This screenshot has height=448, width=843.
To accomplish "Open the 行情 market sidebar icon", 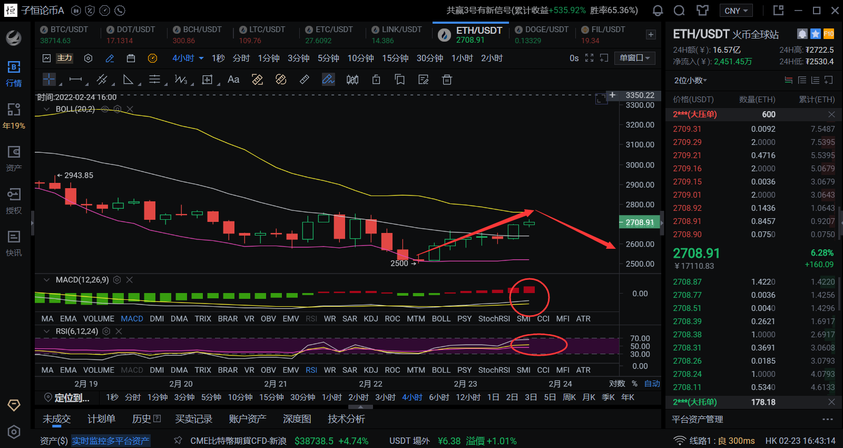I will coord(14,74).
